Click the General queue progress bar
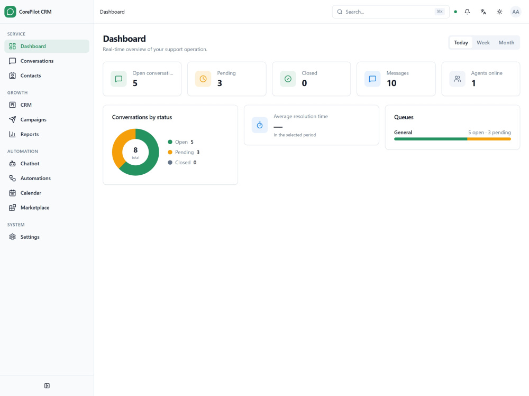The image size is (529, 396). point(452,139)
